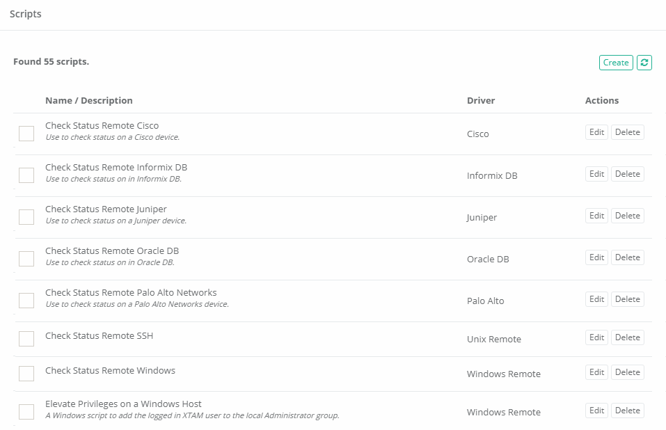
Task: Tick checkbox for Check Status Remote Cisco
Action: coord(26,134)
